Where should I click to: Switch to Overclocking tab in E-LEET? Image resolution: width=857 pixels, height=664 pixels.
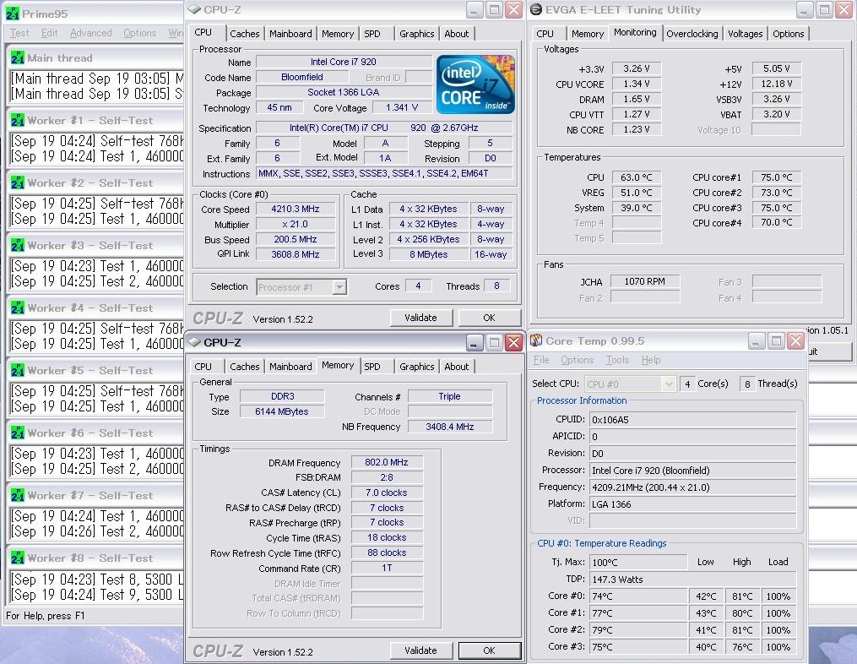pyautogui.click(x=692, y=34)
